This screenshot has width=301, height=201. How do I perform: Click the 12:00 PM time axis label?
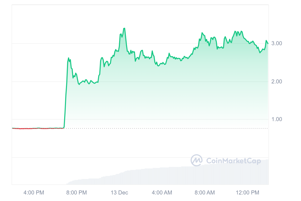tap(248, 193)
